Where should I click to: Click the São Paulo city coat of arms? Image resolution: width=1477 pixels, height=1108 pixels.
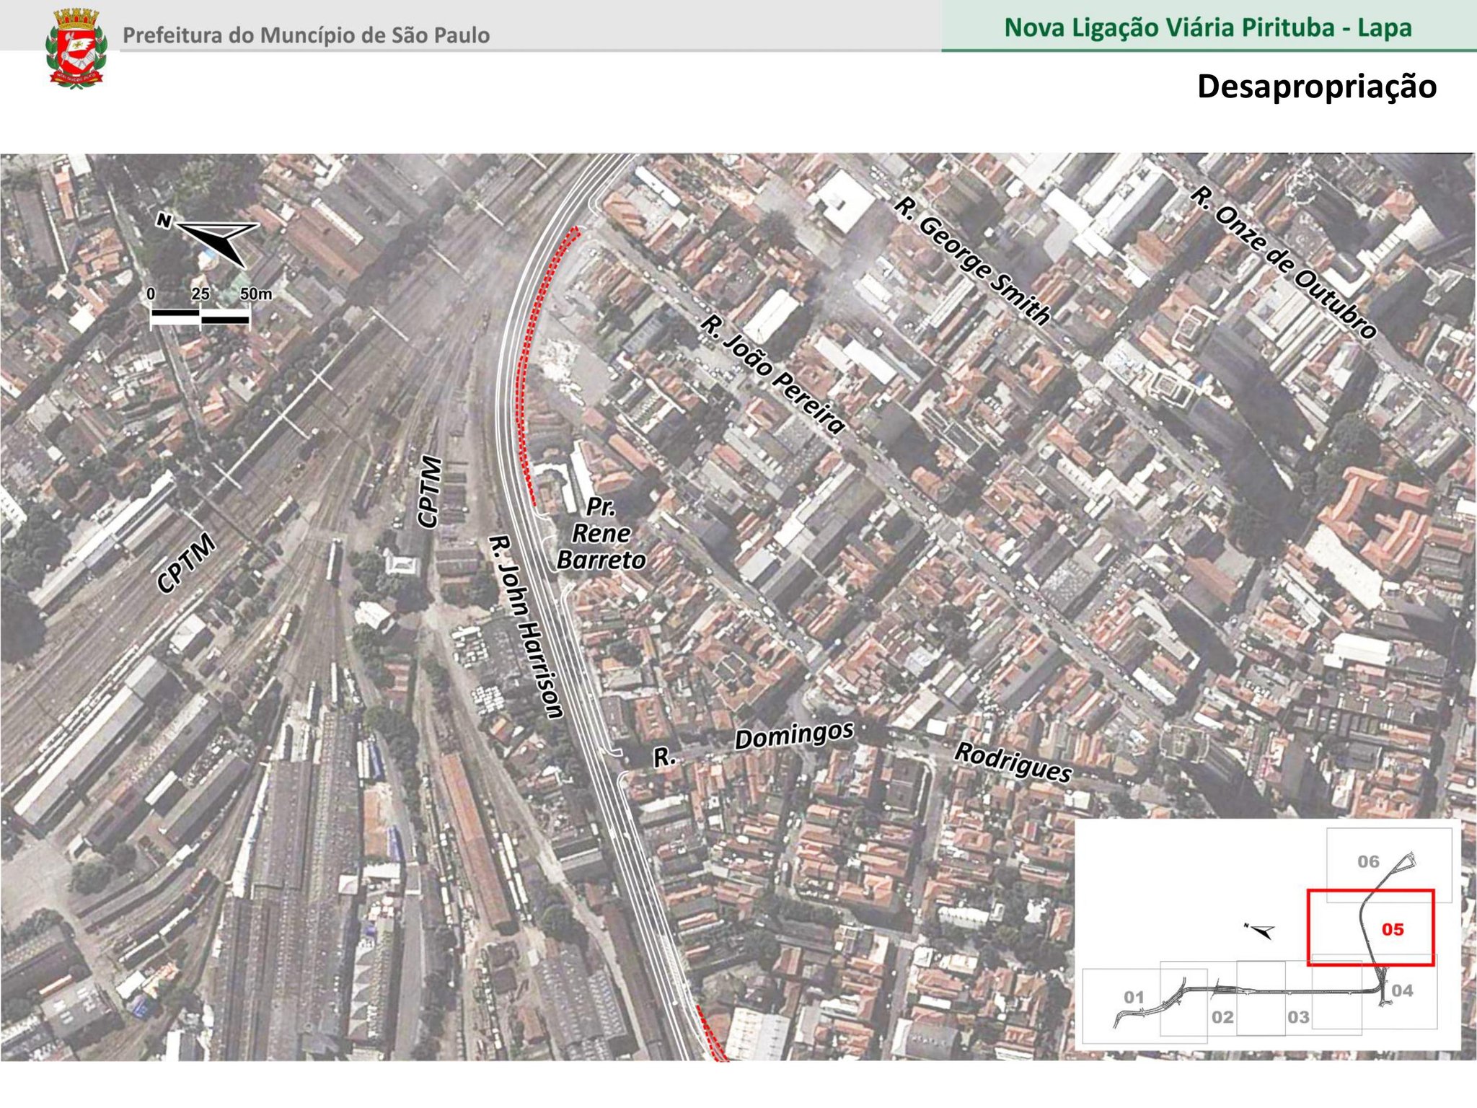(76, 48)
